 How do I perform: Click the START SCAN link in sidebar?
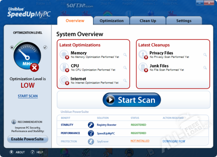(28, 96)
